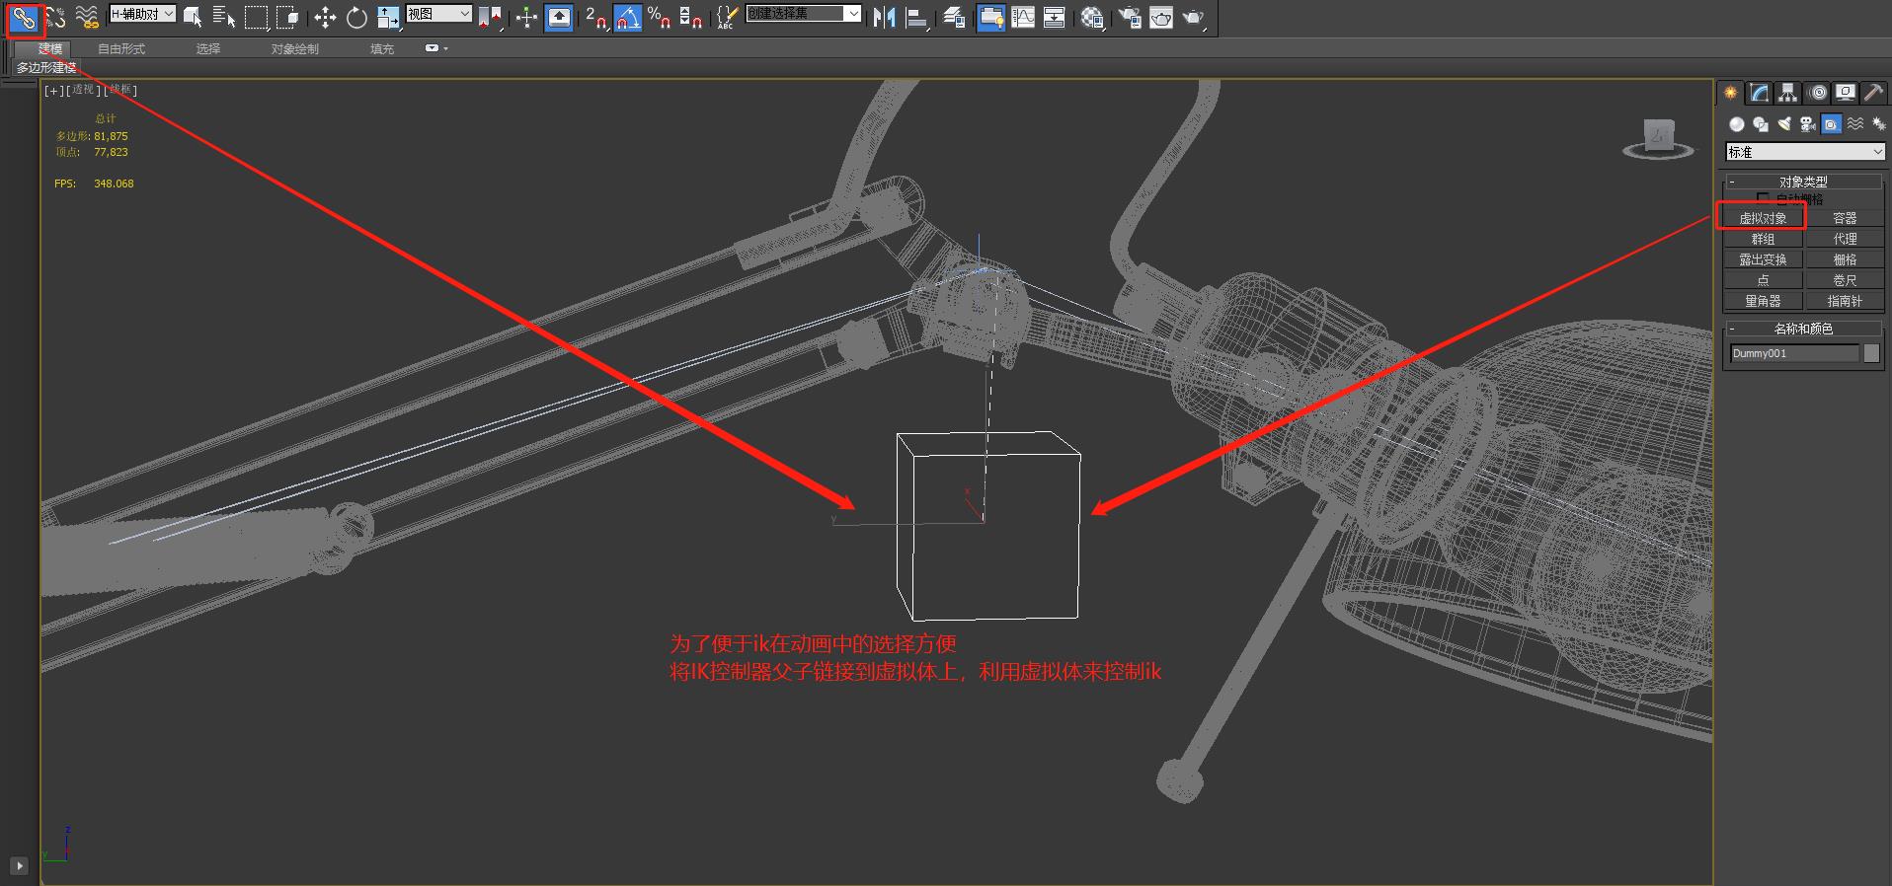This screenshot has height=886, width=1892.
Task: Collapse the 对象类型 rollout
Action: pos(1803,182)
